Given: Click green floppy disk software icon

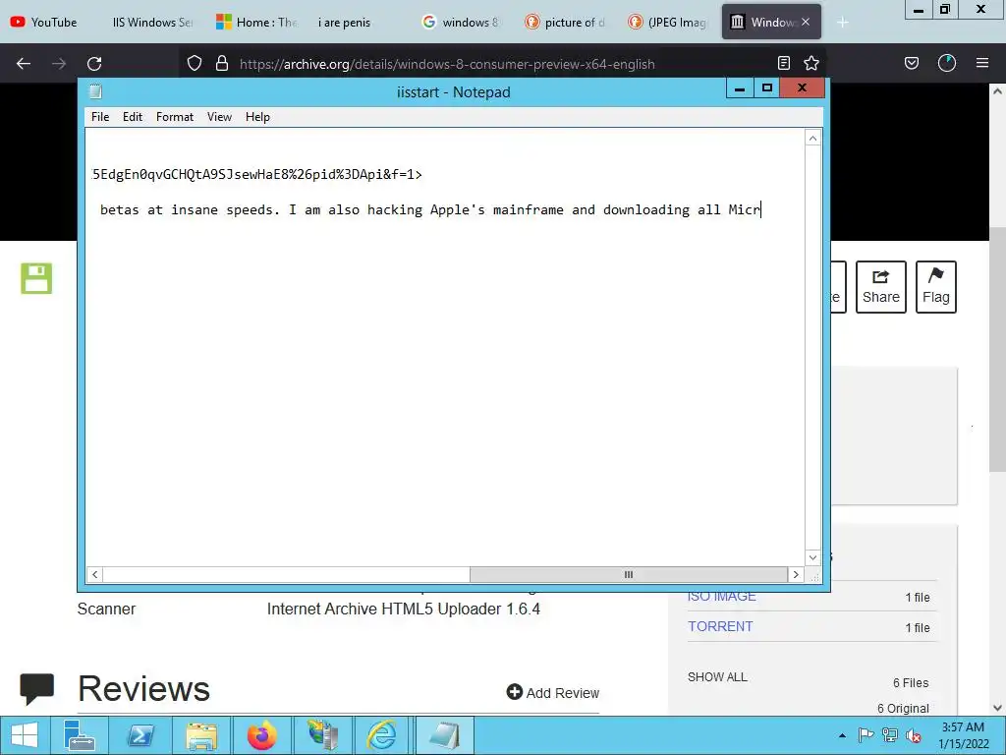Looking at the screenshot, I should tap(36, 278).
